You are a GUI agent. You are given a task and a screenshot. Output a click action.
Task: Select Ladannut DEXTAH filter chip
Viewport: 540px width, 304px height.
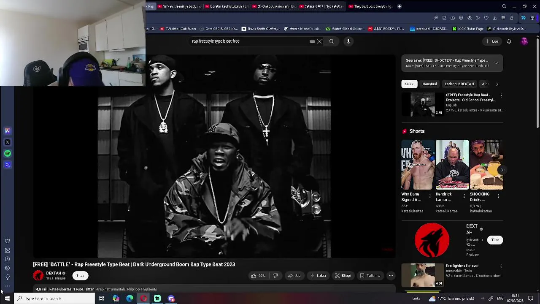click(459, 84)
